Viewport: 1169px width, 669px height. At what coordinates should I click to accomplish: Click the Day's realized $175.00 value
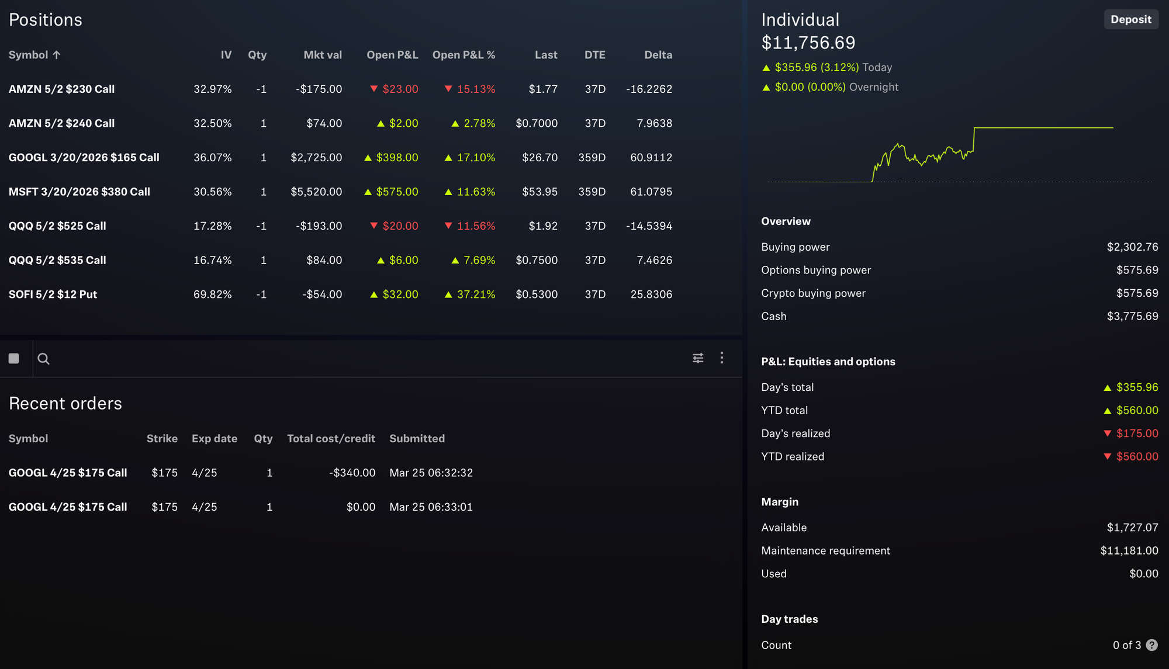pyautogui.click(x=1131, y=434)
